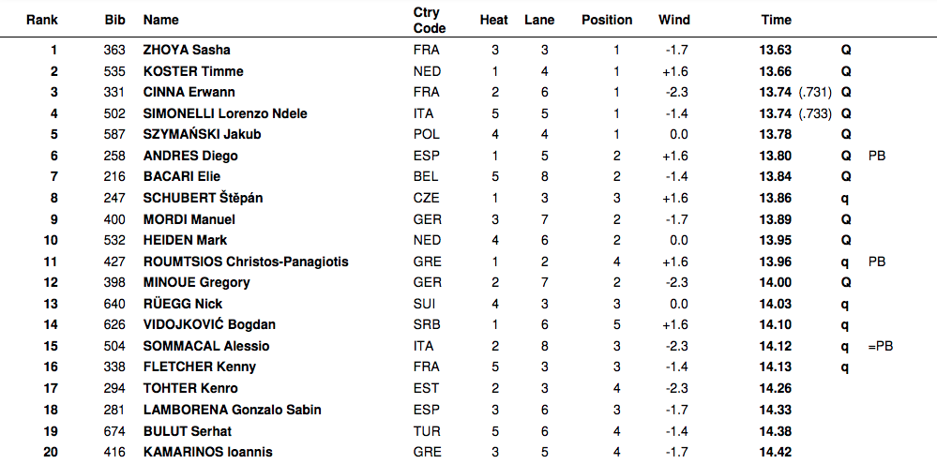Click the Time column header
937x464 pixels.
[x=776, y=20]
